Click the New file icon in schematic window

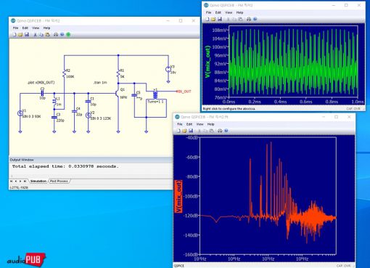point(15,35)
